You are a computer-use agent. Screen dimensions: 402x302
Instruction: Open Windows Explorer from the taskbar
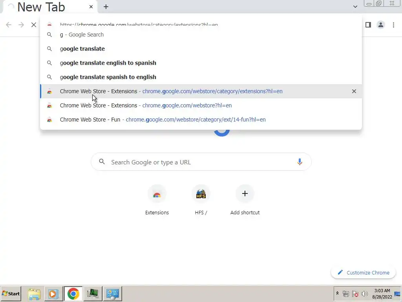point(34,293)
